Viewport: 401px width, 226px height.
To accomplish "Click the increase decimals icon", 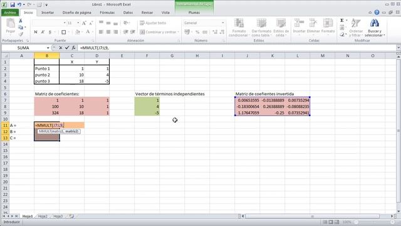I will (215, 32).
